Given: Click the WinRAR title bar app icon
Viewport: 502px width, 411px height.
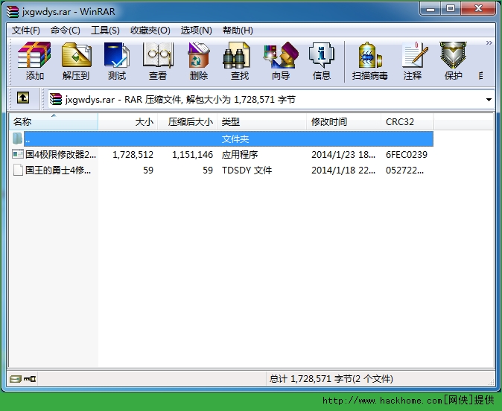Looking at the screenshot, I should tap(13, 11).
